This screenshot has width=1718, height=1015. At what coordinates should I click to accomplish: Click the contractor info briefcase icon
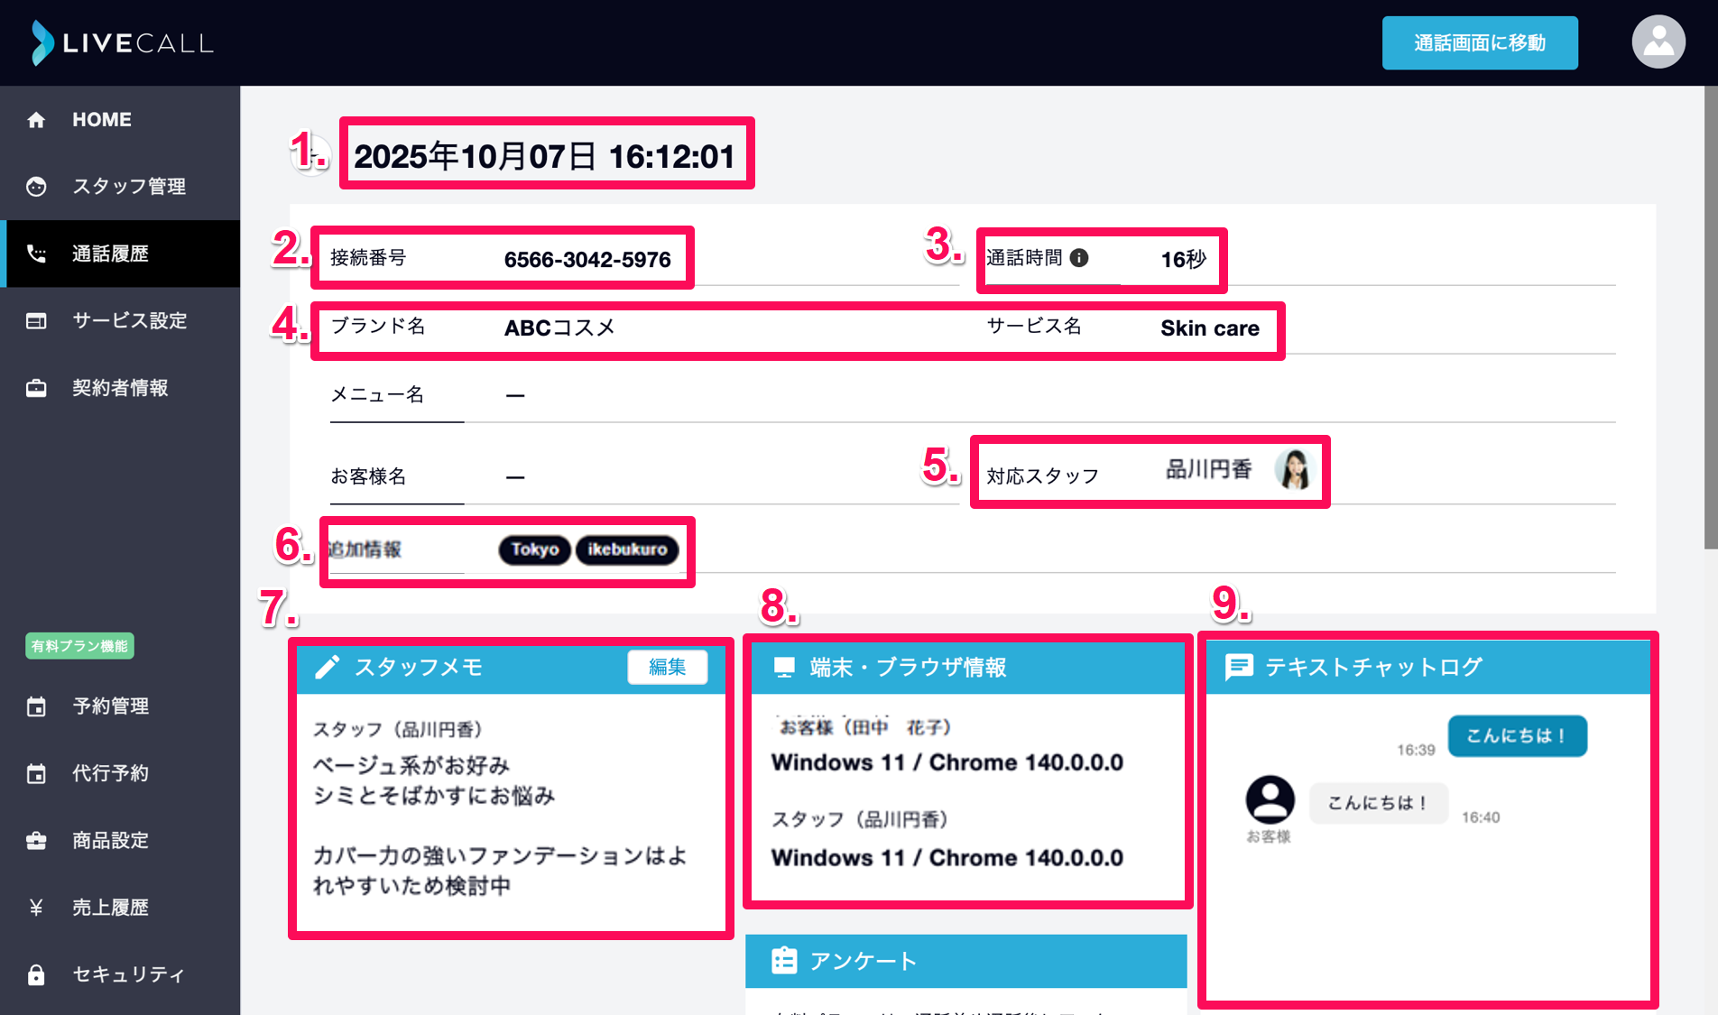pyautogui.click(x=36, y=388)
